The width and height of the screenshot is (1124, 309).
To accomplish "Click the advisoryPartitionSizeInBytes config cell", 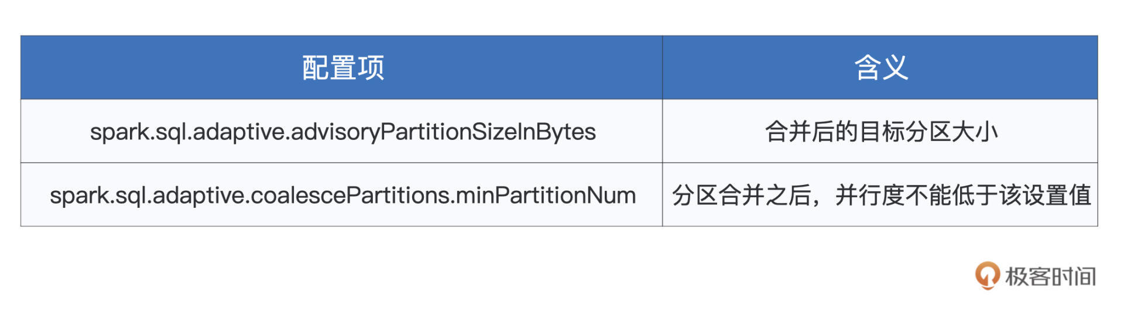I will pyautogui.click(x=342, y=132).
